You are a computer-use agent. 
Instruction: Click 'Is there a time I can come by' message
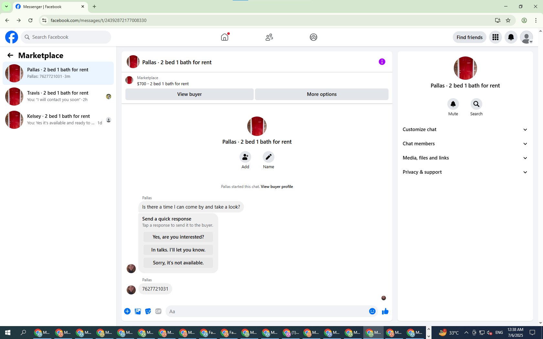coord(191,207)
